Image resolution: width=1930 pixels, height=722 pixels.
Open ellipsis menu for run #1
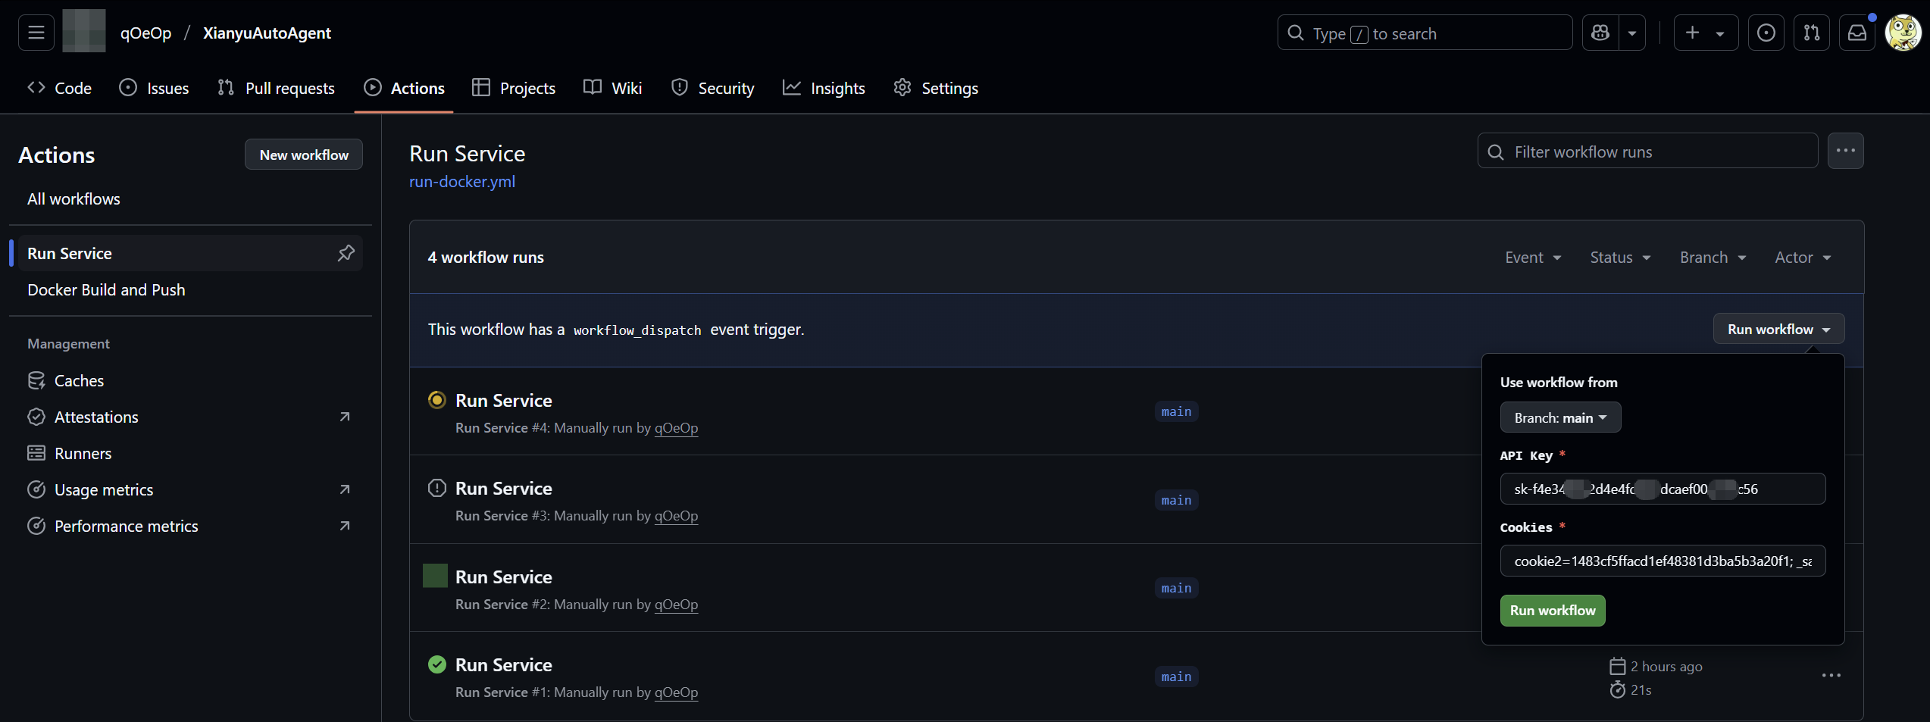pos(1831,676)
